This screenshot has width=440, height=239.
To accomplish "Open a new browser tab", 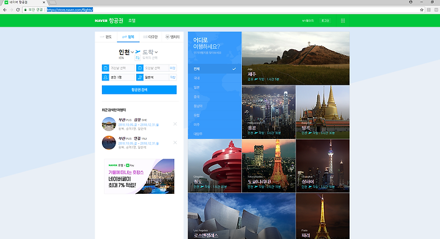I will click(x=53, y=2).
